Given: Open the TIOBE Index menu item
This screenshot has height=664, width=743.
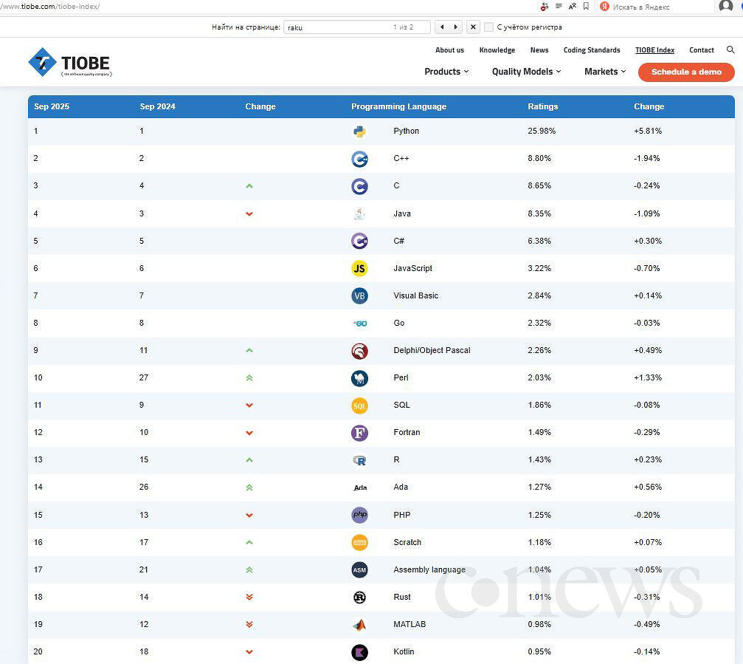Looking at the screenshot, I should pos(655,50).
